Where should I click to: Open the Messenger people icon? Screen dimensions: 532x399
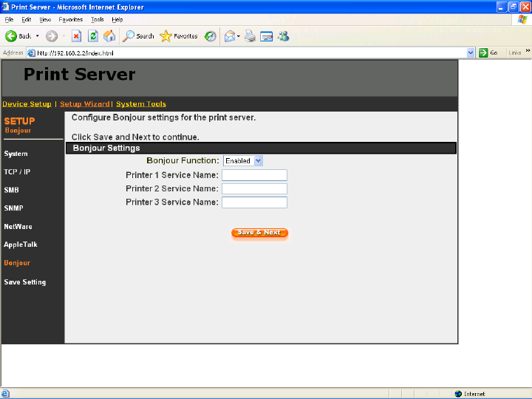pos(283,36)
